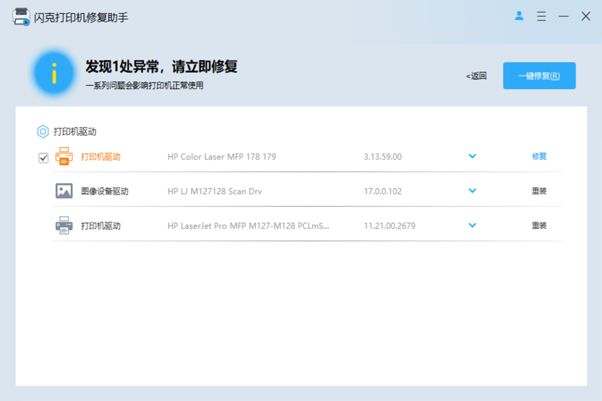Click 修复 for the HP Color Laser driver
This screenshot has width=602, height=401.
point(539,157)
